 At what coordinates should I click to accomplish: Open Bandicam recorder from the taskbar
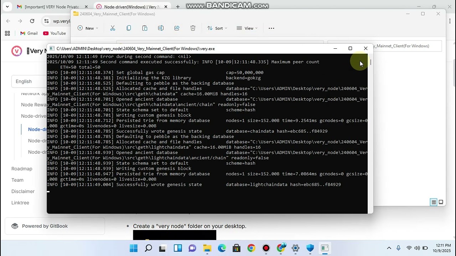(266, 248)
